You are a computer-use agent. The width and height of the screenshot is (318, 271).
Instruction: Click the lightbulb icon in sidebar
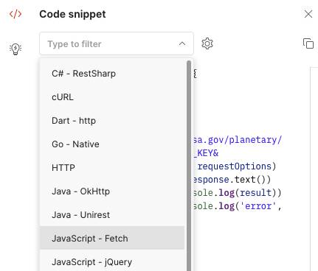(15, 49)
